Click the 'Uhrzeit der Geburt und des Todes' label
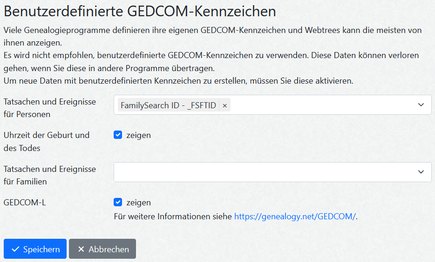 [x=46, y=142]
